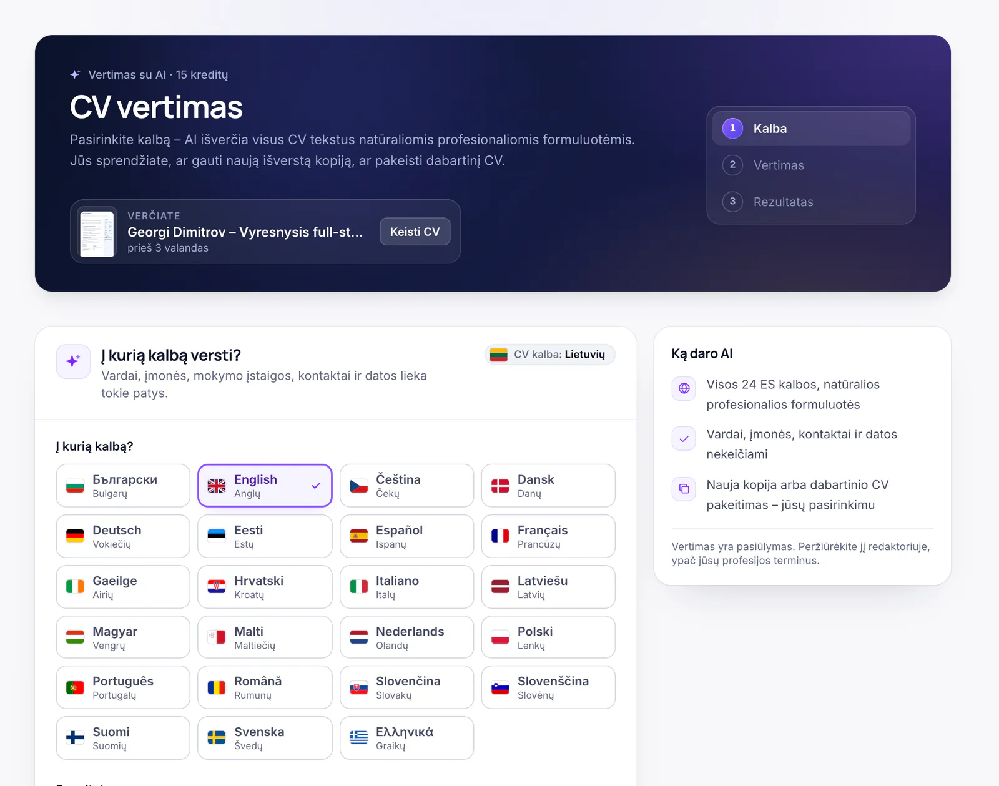Pick Dansk language card
Viewport: 999px width, 786px height.
[x=548, y=486]
